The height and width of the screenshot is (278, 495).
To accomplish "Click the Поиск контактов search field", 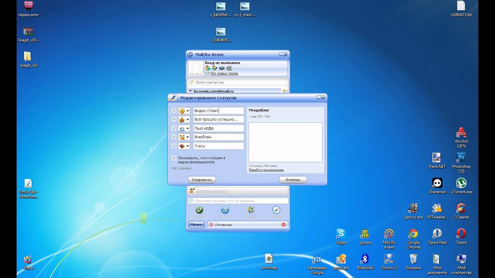I will click(238, 82).
